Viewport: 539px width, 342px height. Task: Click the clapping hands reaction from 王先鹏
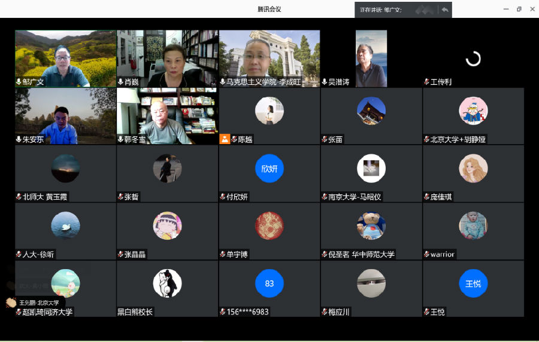click(11, 303)
